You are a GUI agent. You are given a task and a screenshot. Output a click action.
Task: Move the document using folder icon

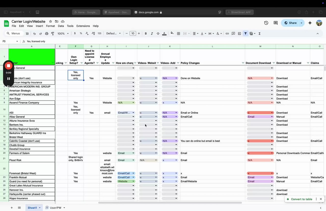coord(57,21)
